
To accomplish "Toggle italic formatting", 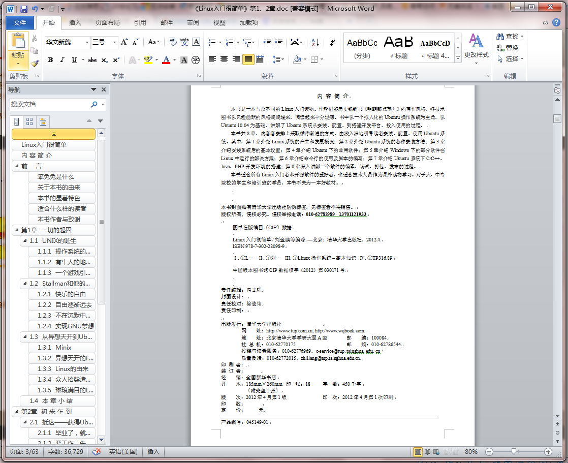I will pyautogui.click(x=62, y=60).
